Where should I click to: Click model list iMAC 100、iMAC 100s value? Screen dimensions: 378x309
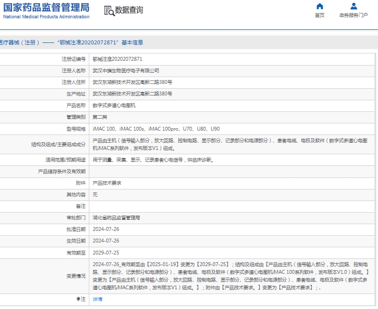(x=156, y=129)
